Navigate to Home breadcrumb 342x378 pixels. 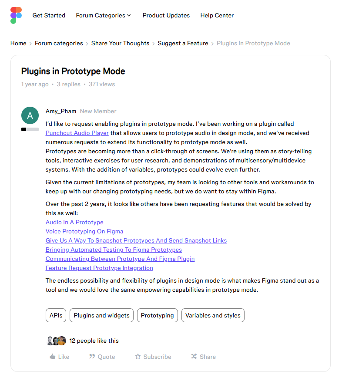click(x=18, y=43)
